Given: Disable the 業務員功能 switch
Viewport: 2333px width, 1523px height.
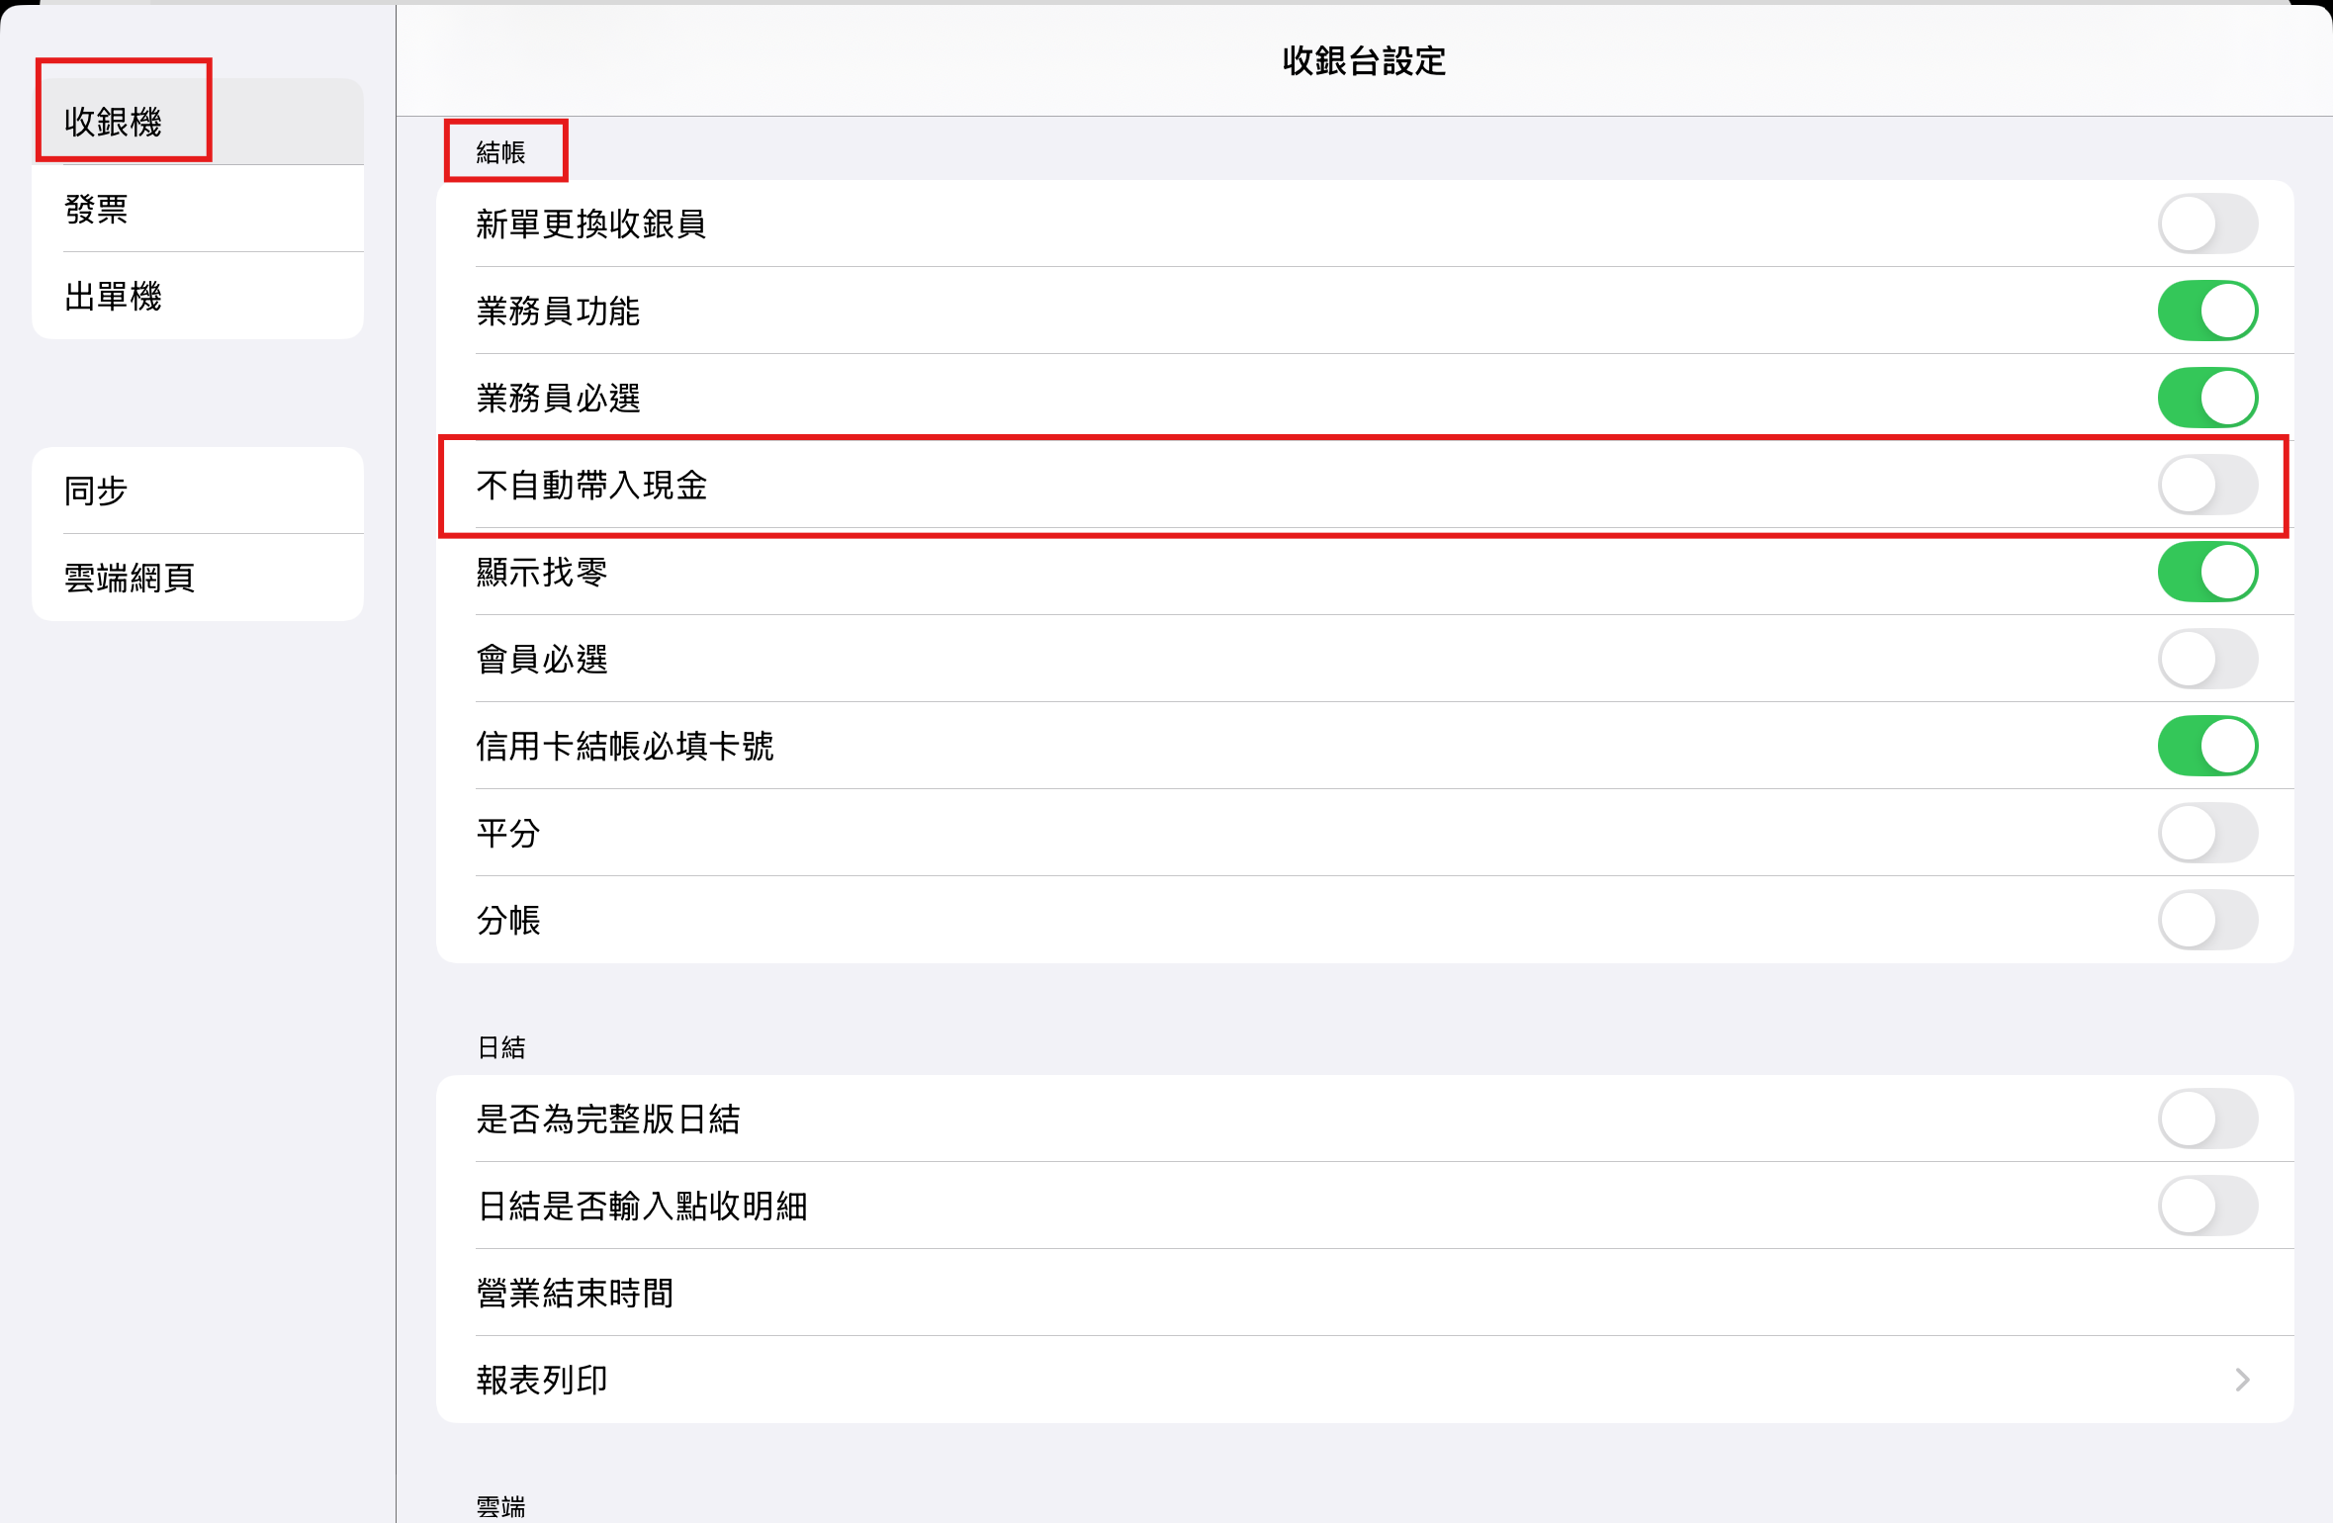Looking at the screenshot, I should 2207,311.
